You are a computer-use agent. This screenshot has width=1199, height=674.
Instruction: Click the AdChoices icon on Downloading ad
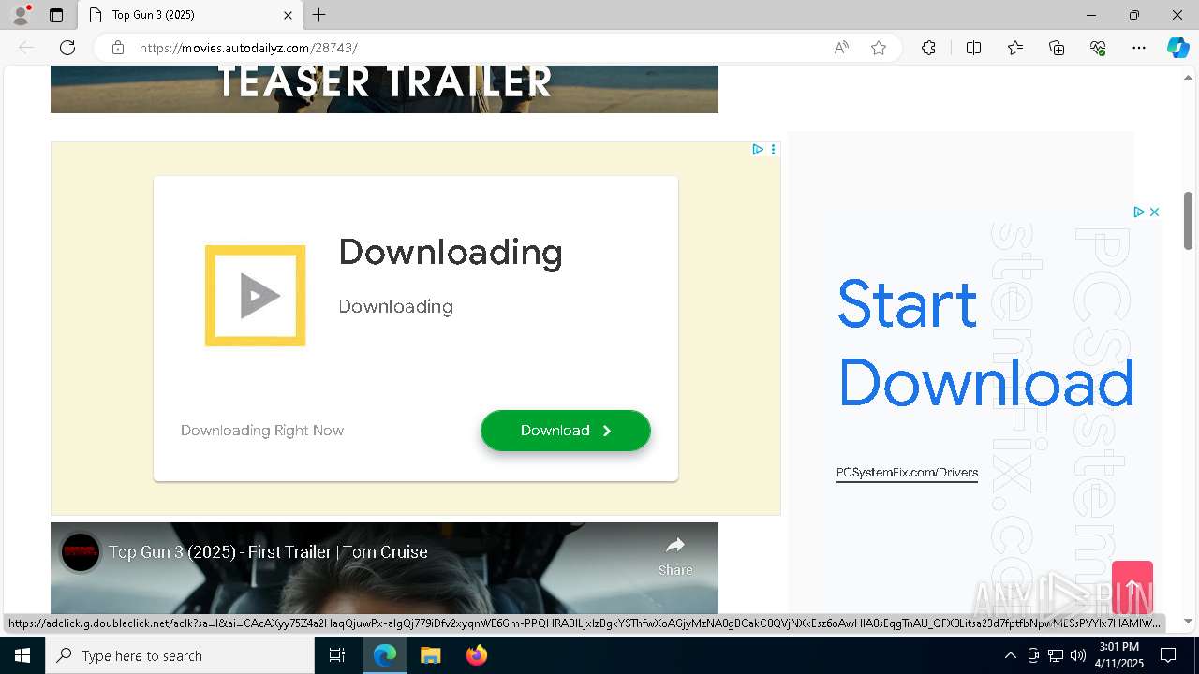pyautogui.click(x=758, y=150)
